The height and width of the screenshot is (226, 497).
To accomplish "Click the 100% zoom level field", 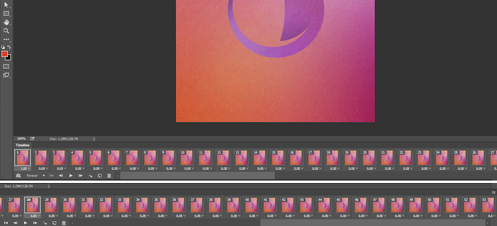I will [x=21, y=139].
